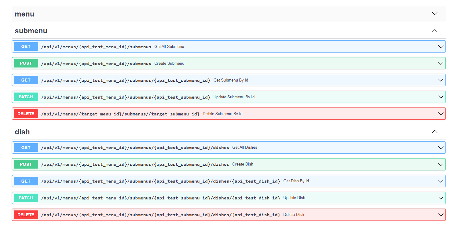Click the menu section title
The image size is (454, 226).
pyautogui.click(x=24, y=14)
